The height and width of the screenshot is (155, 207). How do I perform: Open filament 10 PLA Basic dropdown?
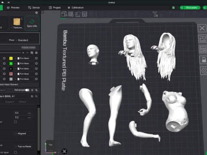coord(24,79)
